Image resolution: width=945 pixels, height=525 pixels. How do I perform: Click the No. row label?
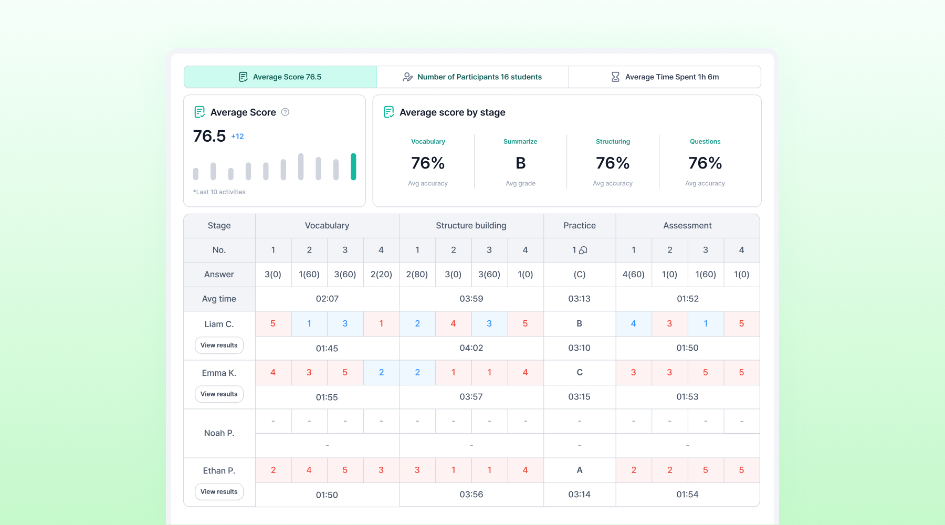(219, 250)
